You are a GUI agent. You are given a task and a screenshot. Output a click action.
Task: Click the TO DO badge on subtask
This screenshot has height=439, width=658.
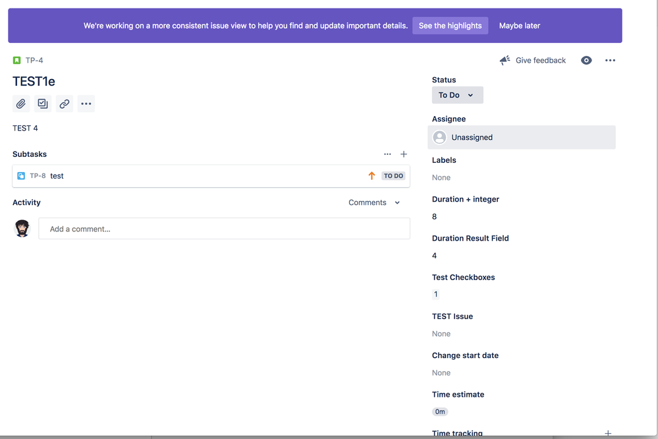coord(393,176)
